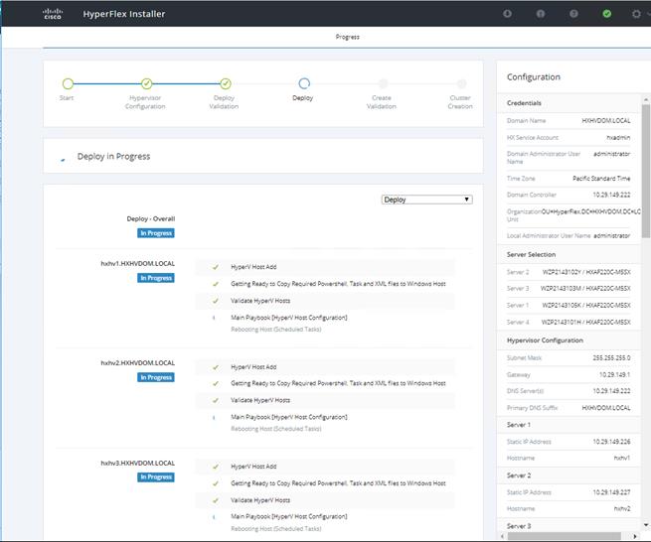Screen dimensions: 651x542
Task: Open the menu arrow beside the gear
Action: [x=648, y=14]
